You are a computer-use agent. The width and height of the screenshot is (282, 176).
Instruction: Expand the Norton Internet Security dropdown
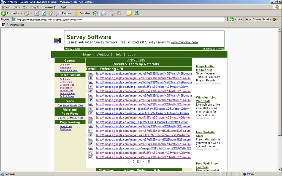tap(277, 20)
